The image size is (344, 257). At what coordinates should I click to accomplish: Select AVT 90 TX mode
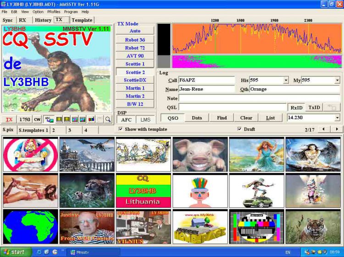(135, 56)
